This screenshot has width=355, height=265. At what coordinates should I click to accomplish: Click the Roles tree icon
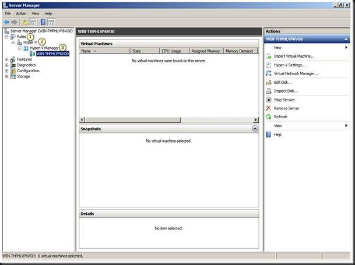pos(13,37)
